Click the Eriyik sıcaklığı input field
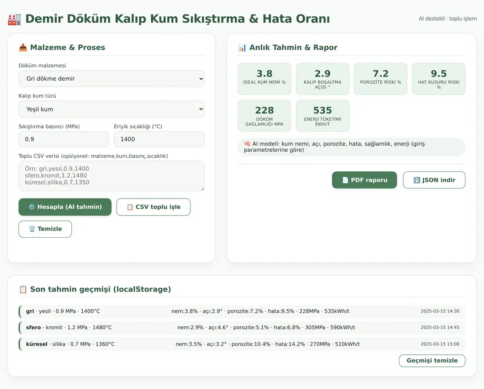Screen dimensions: 484x389 point(159,139)
